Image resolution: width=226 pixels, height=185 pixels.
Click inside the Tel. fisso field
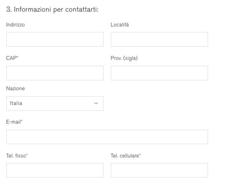[x=55, y=170]
